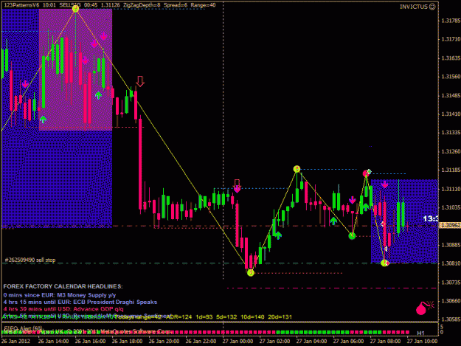
Task: Click the 123PatternsV6 indicator name
Action: click(21, 5)
